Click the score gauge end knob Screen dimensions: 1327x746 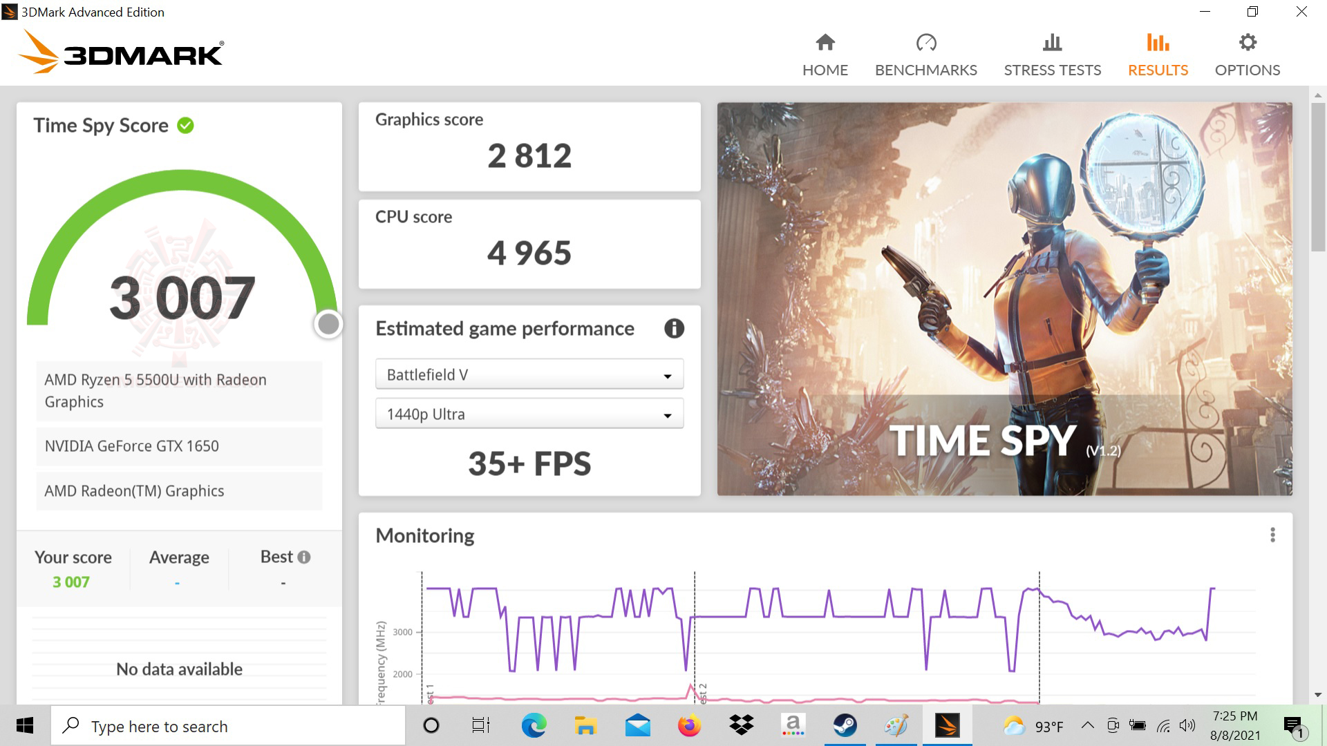point(328,323)
